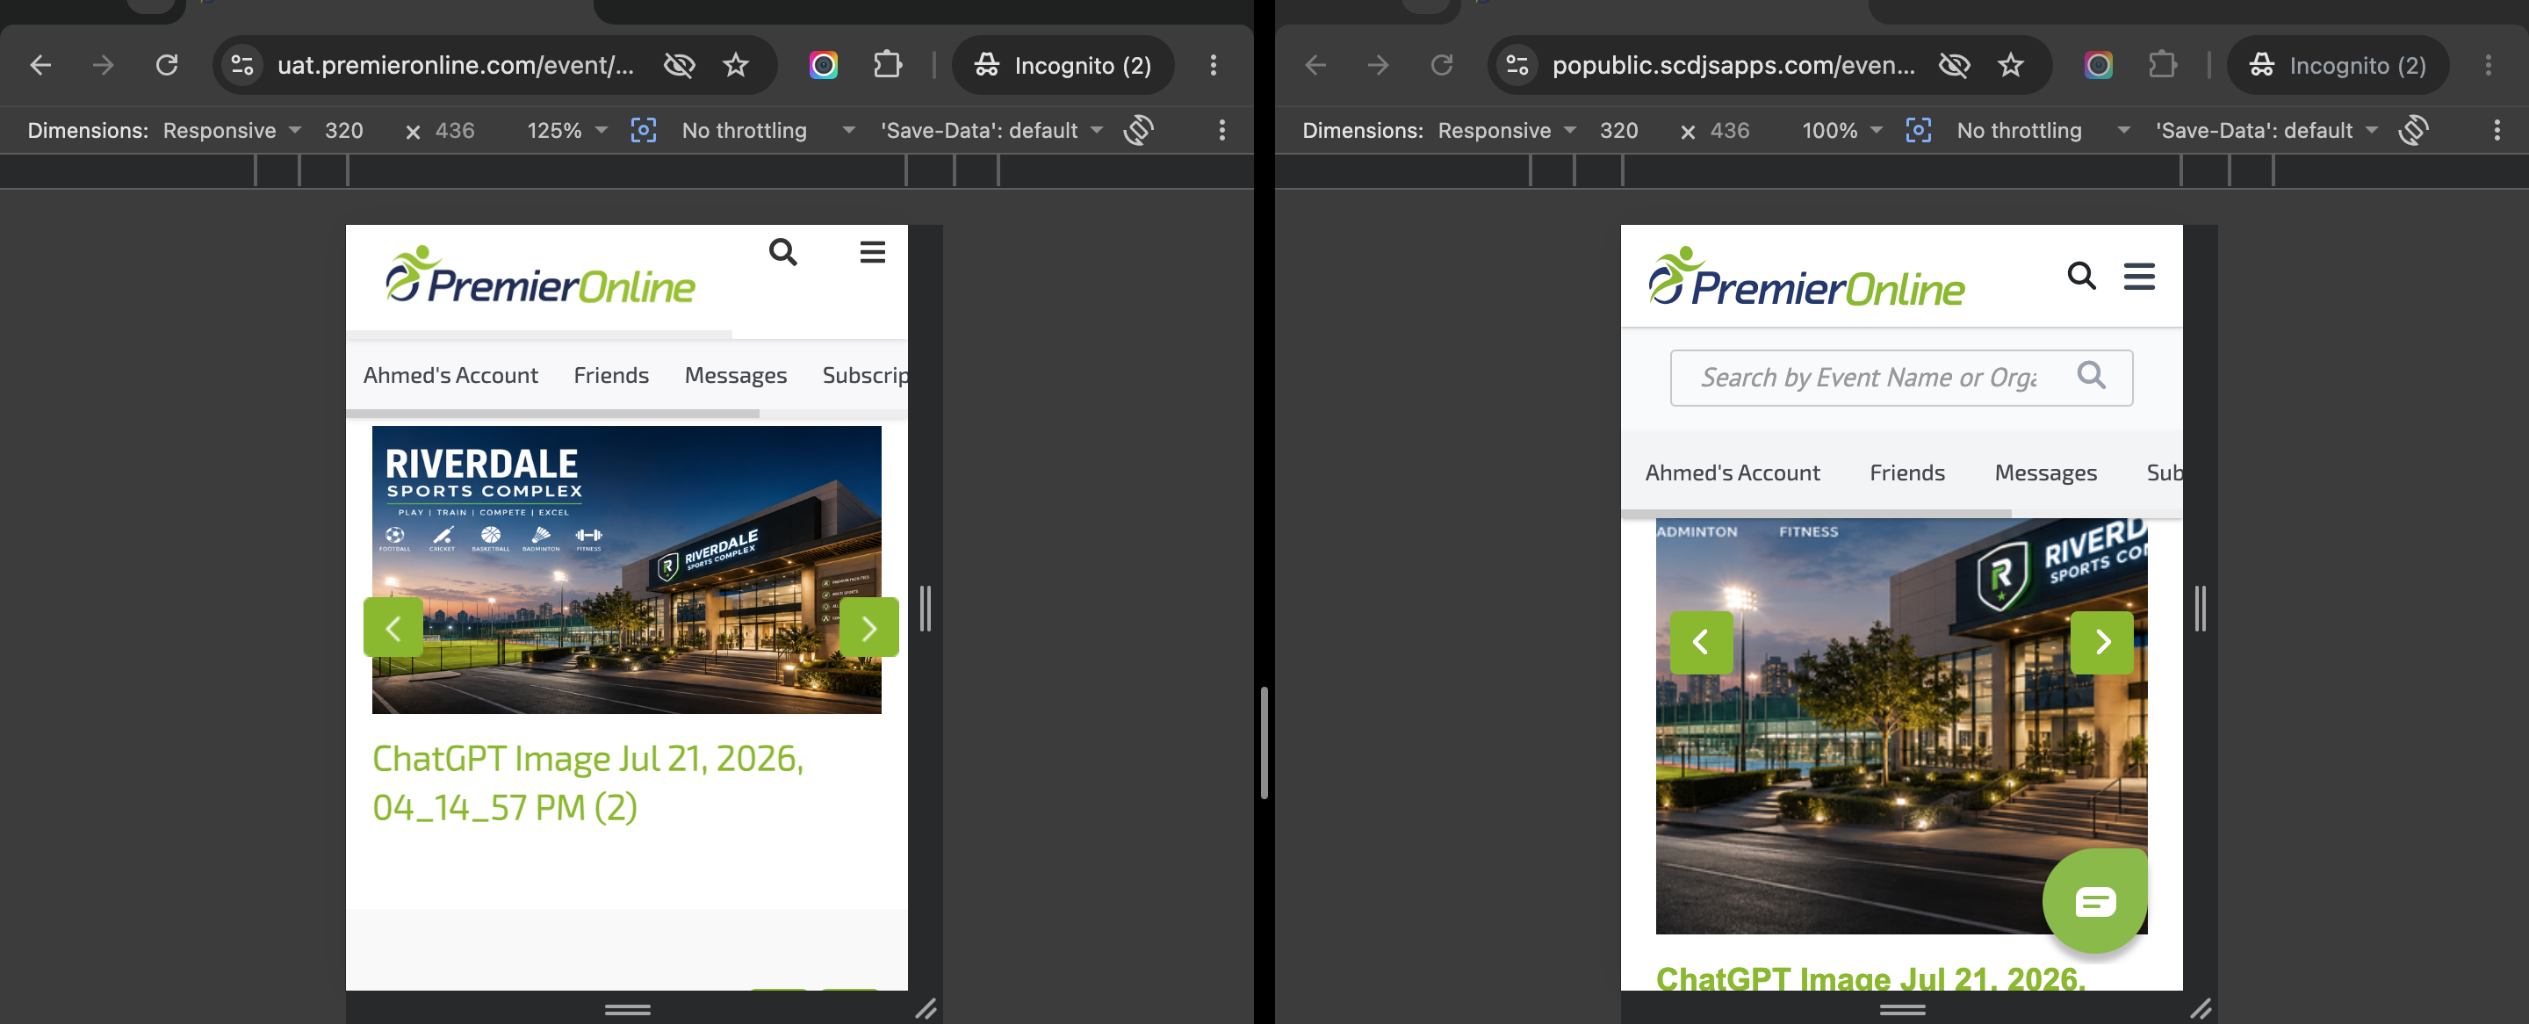Viewport: 2529px width, 1024px height.
Task: Click previous slide arrow in left page carousel
Action: 393,627
